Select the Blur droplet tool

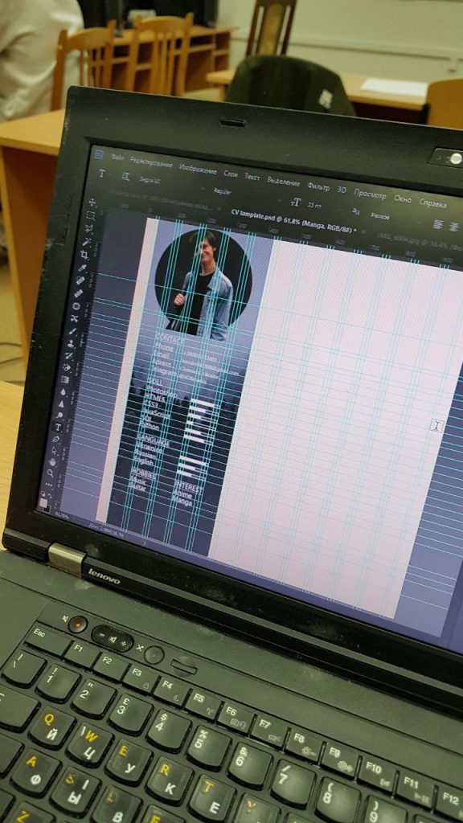coord(63,391)
